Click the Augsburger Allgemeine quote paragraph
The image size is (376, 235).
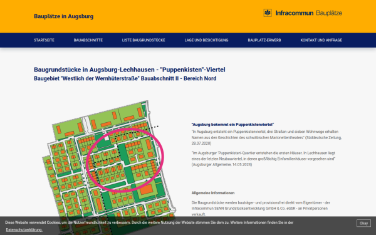[x=263, y=159]
